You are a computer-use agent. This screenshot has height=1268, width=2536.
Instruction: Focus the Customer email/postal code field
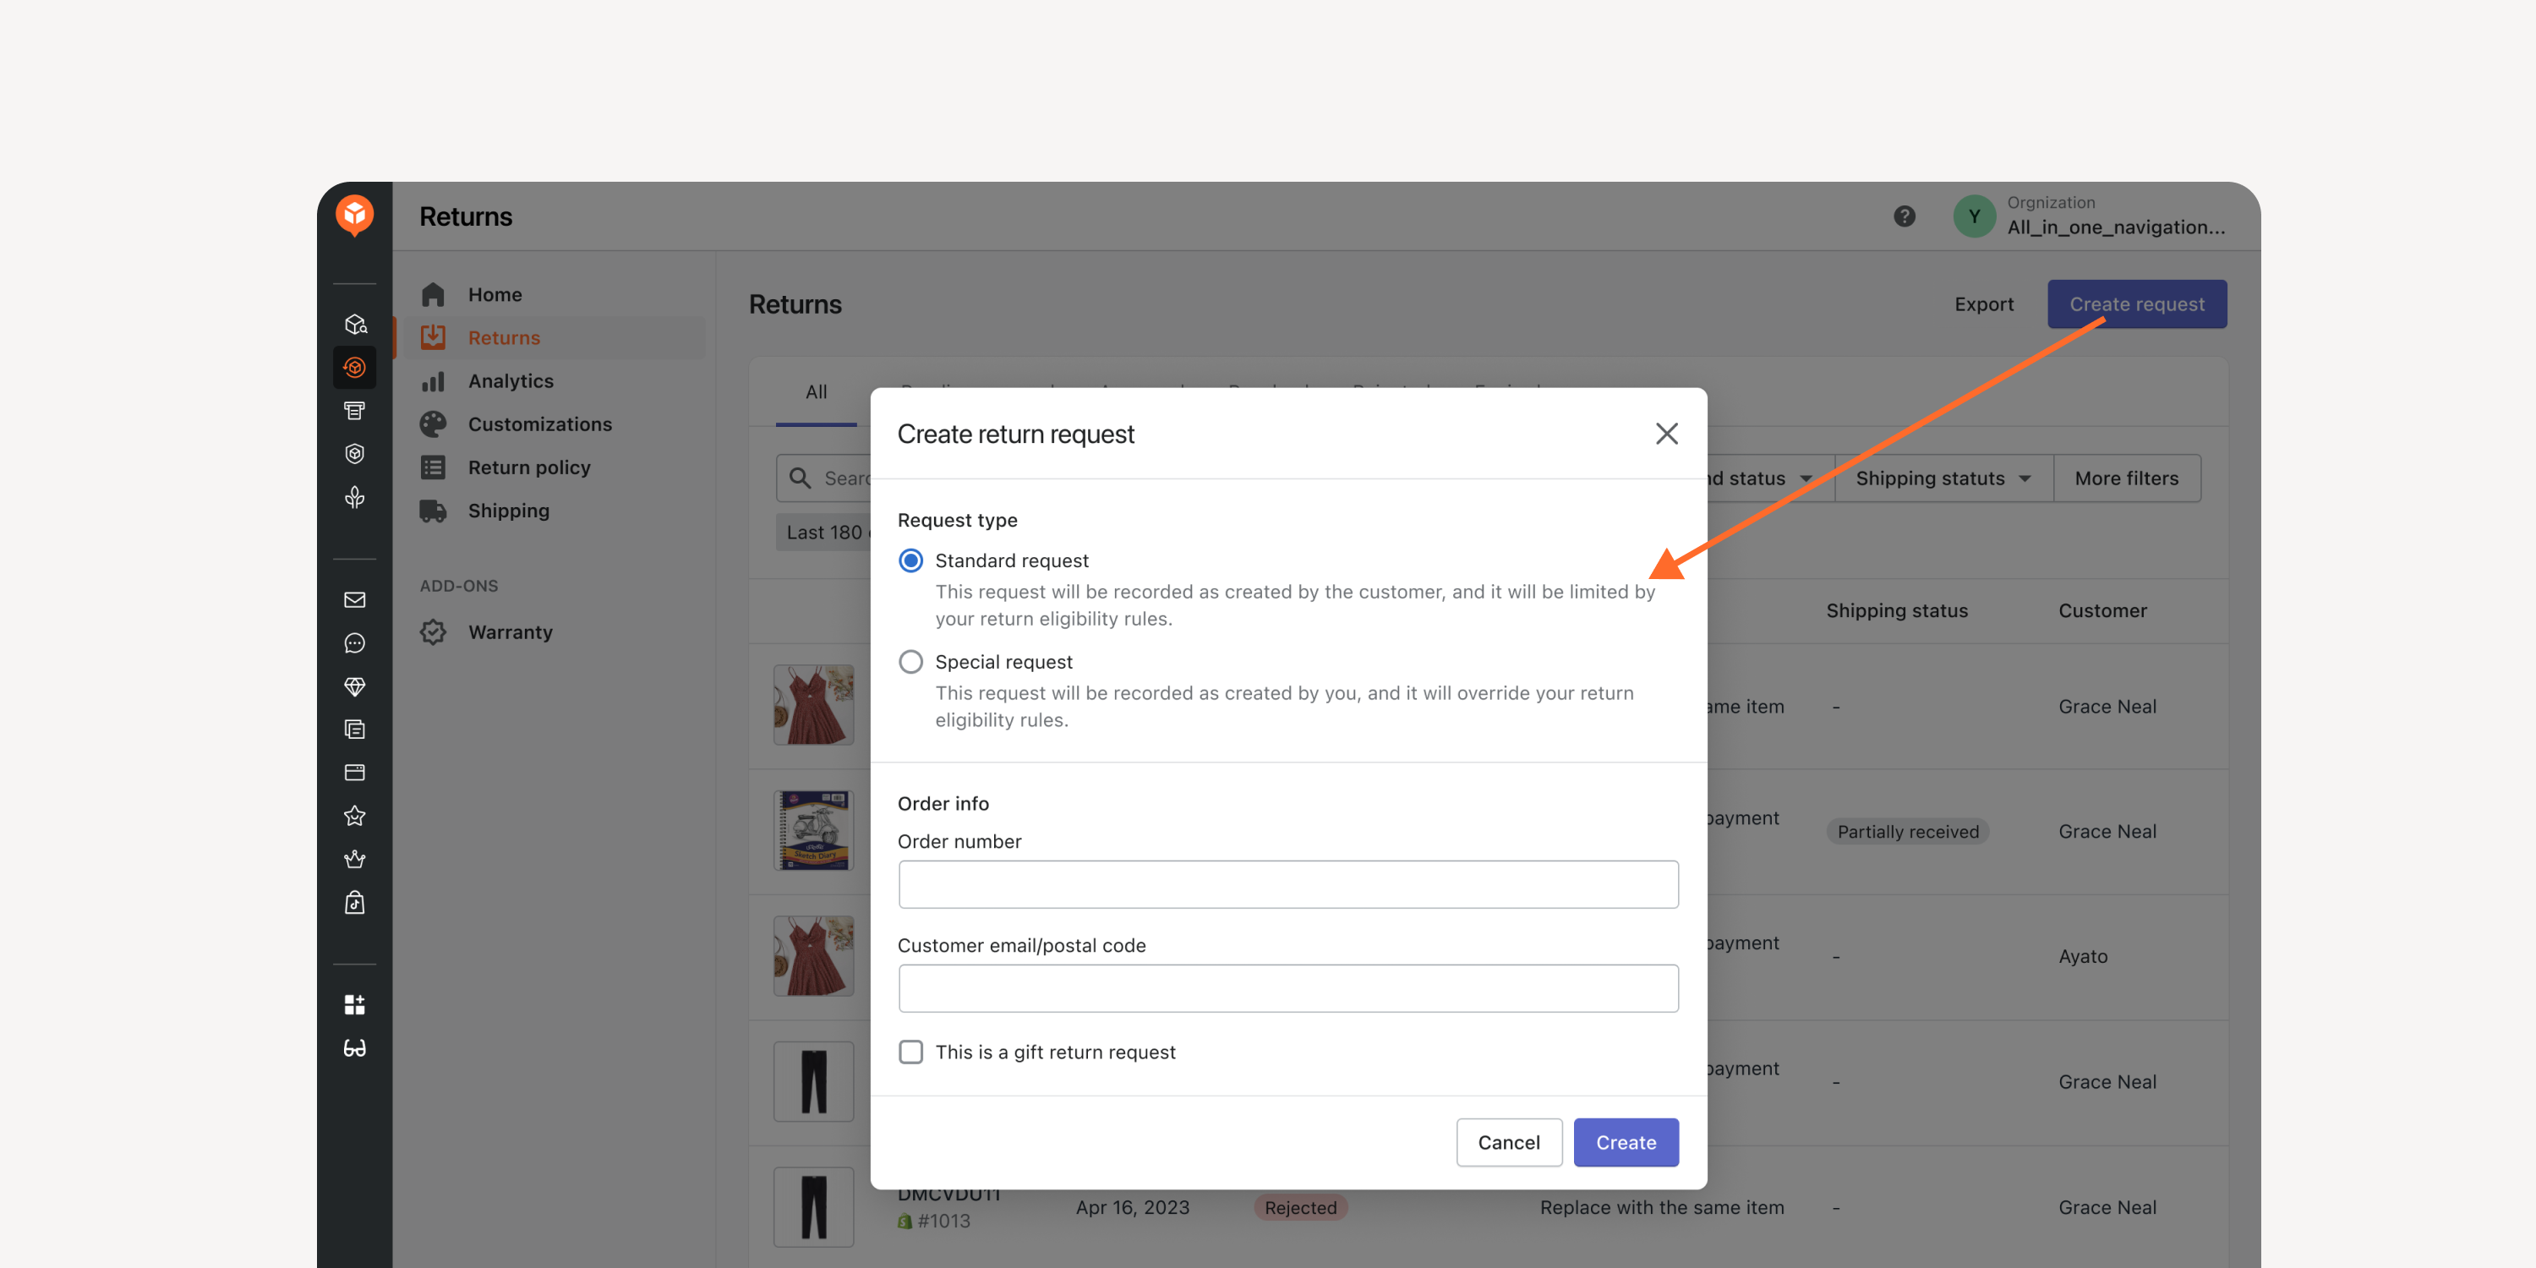(1287, 988)
